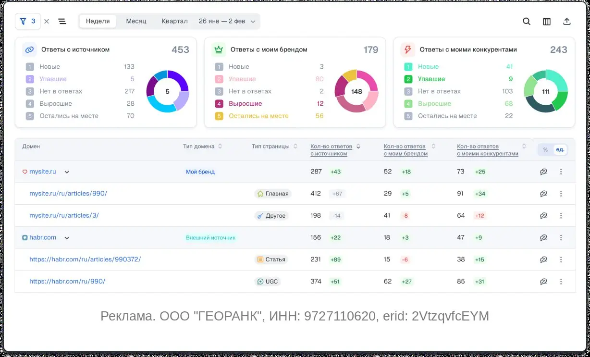Switch table values to percent mode
Viewport: 590px width, 357px height.
tap(545, 150)
